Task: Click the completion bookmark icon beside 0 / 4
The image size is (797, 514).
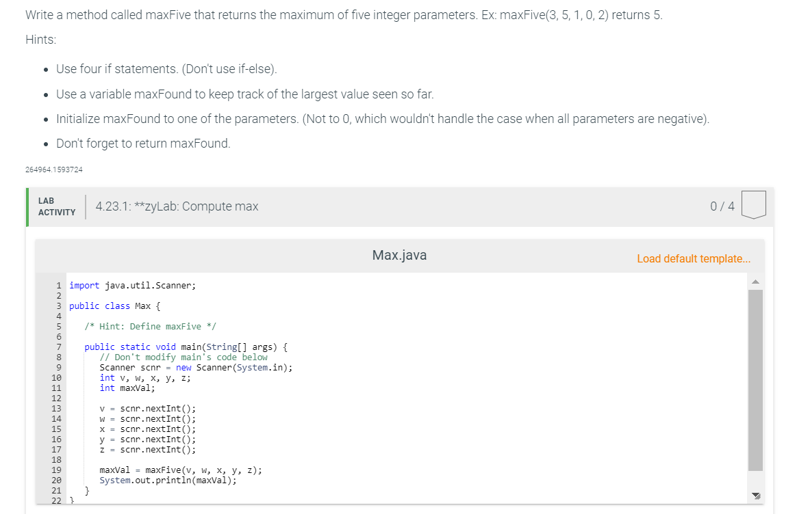Action: coord(753,206)
